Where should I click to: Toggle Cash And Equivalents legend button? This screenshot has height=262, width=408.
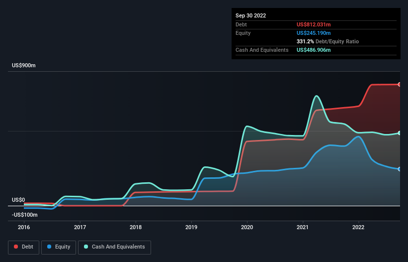coord(114,247)
